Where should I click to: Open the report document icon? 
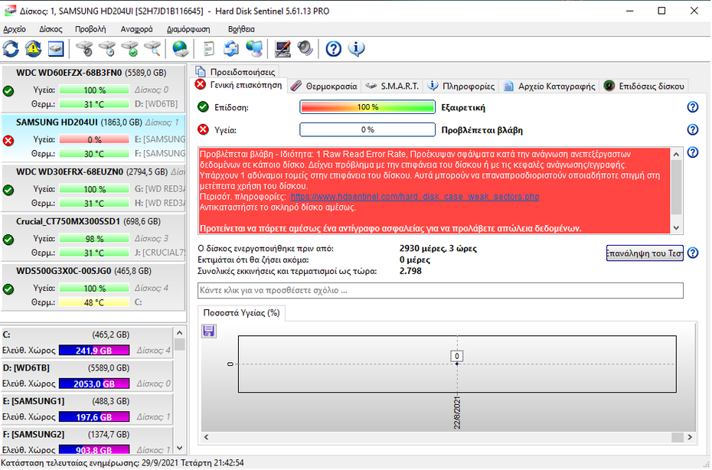[208, 48]
